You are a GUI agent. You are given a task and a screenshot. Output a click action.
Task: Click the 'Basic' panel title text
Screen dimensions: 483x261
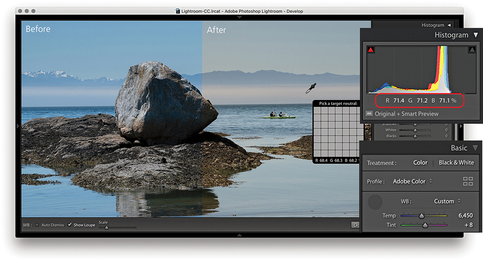click(x=459, y=148)
